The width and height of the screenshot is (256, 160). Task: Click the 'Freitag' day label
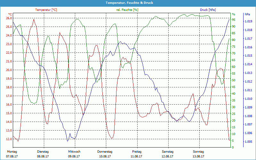(x=137, y=152)
